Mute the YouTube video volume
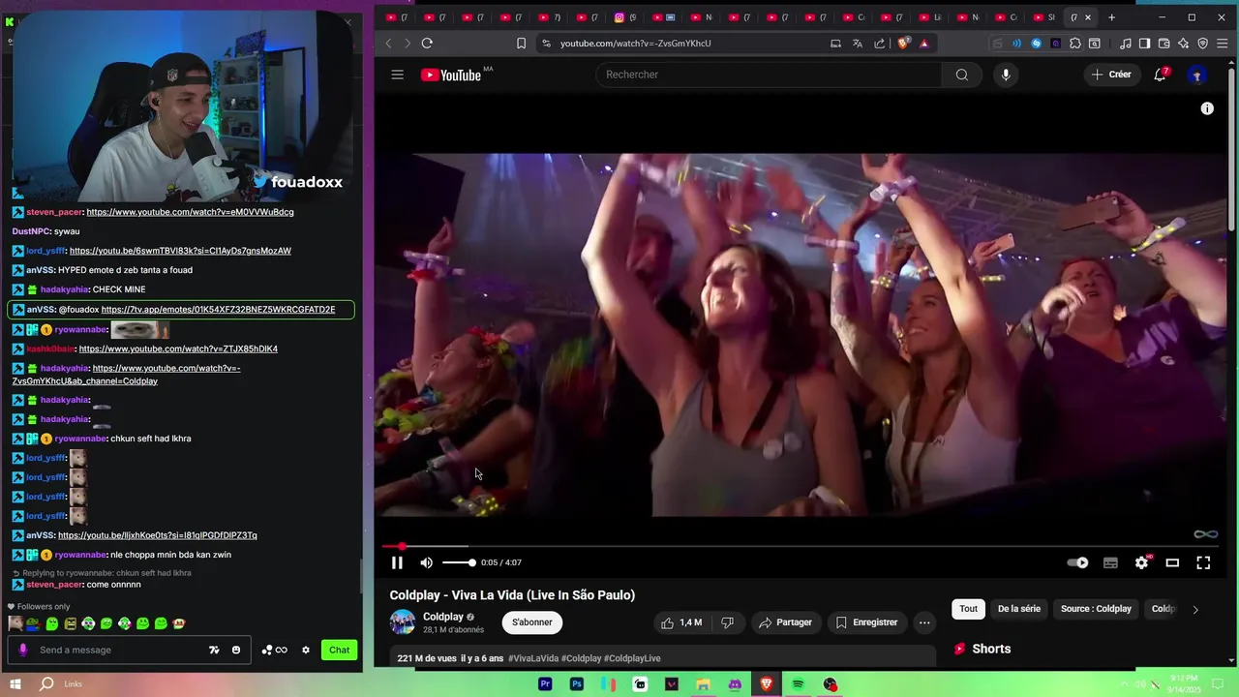1239x697 pixels. pyautogui.click(x=427, y=562)
